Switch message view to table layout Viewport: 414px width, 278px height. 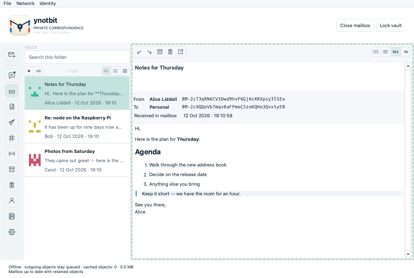point(376,52)
